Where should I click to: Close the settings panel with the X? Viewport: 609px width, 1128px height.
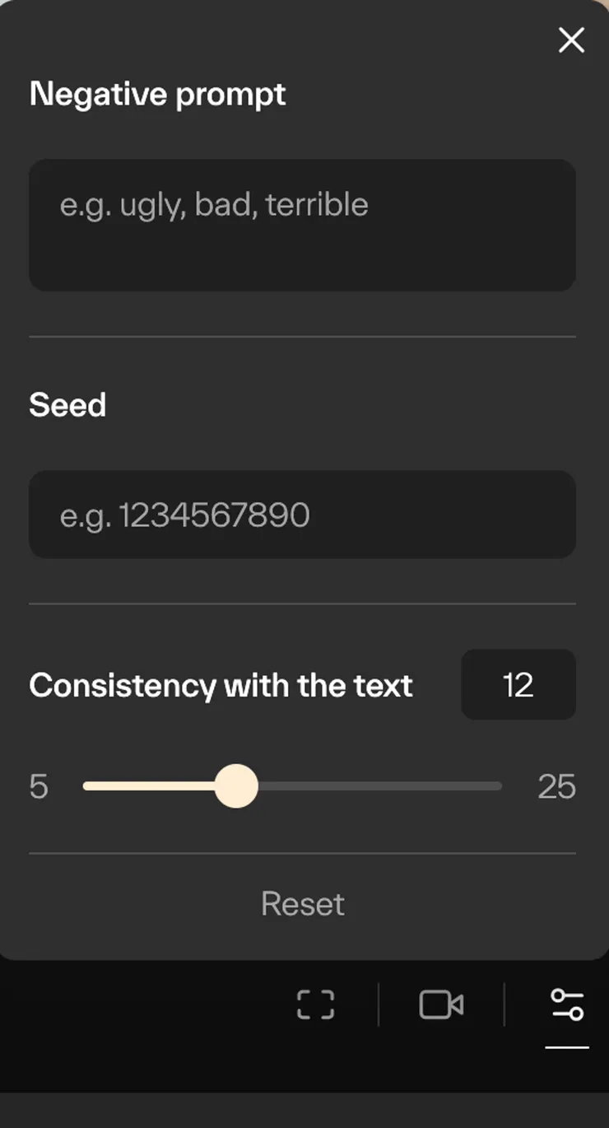tap(571, 40)
